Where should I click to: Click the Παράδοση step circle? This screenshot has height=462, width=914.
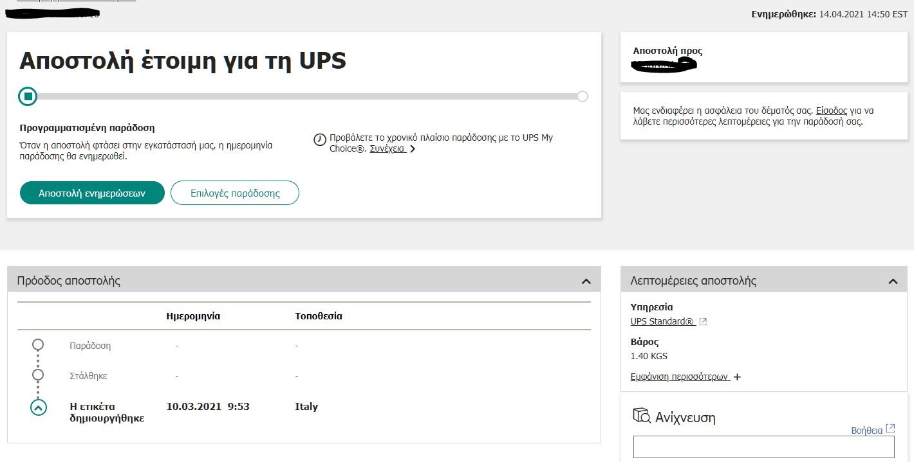[38, 345]
